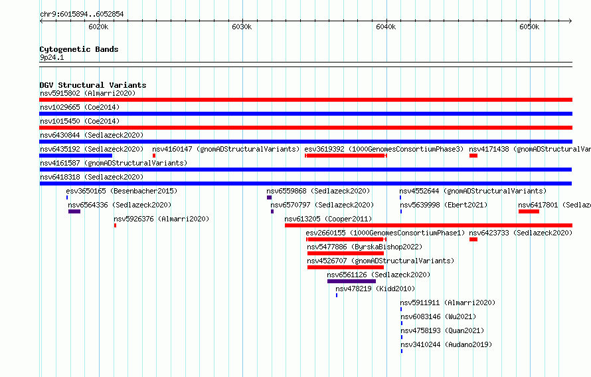
Task: Click the 6020k ruler tick label
Action: tap(98, 27)
